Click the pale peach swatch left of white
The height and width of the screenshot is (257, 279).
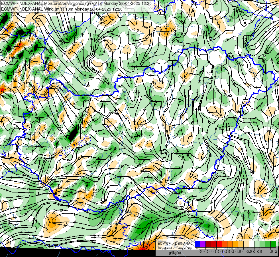(x=246, y=244)
